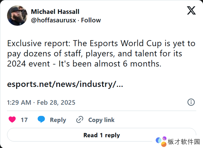Click the Feb 28, 2025 date
Image resolution: width=203 pixels, height=148 pixels.
(56, 103)
